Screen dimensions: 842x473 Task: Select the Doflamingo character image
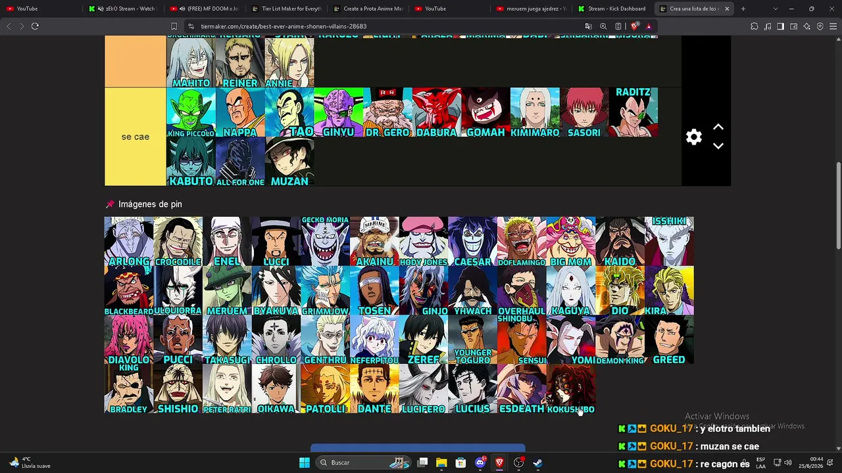(x=522, y=242)
